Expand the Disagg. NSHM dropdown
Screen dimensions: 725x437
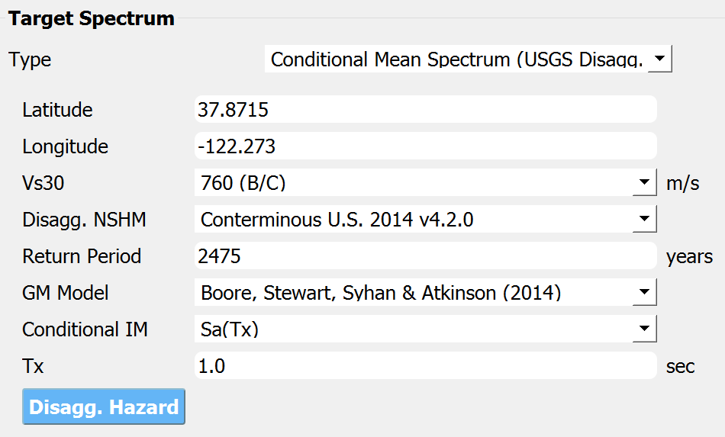425,219
